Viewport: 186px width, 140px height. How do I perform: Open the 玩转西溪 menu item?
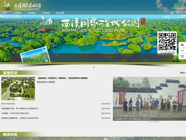pos(32,13)
